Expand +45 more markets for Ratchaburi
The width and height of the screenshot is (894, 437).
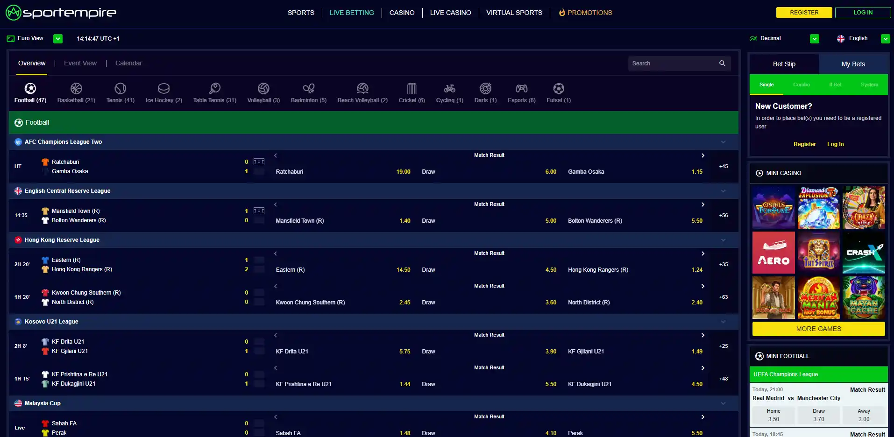724,166
